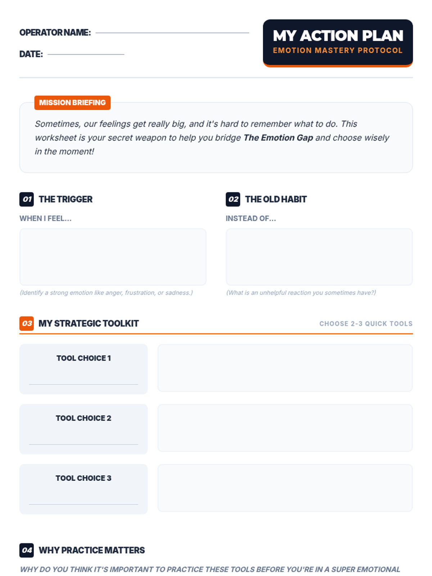Click the description box beside Tool Choice 3
The width and height of the screenshot is (432, 576).
(285, 488)
